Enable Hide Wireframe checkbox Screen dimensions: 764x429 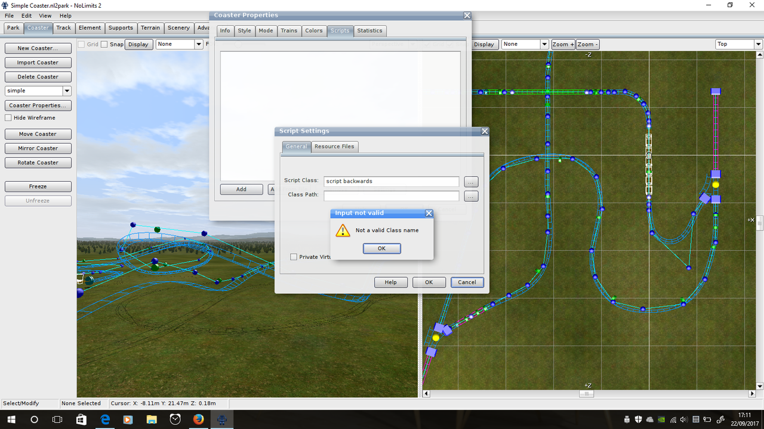tap(8, 118)
